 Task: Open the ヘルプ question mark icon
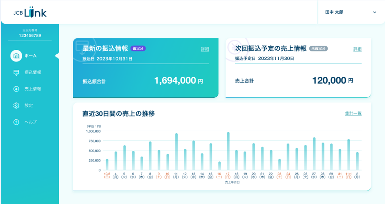click(16, 122)
